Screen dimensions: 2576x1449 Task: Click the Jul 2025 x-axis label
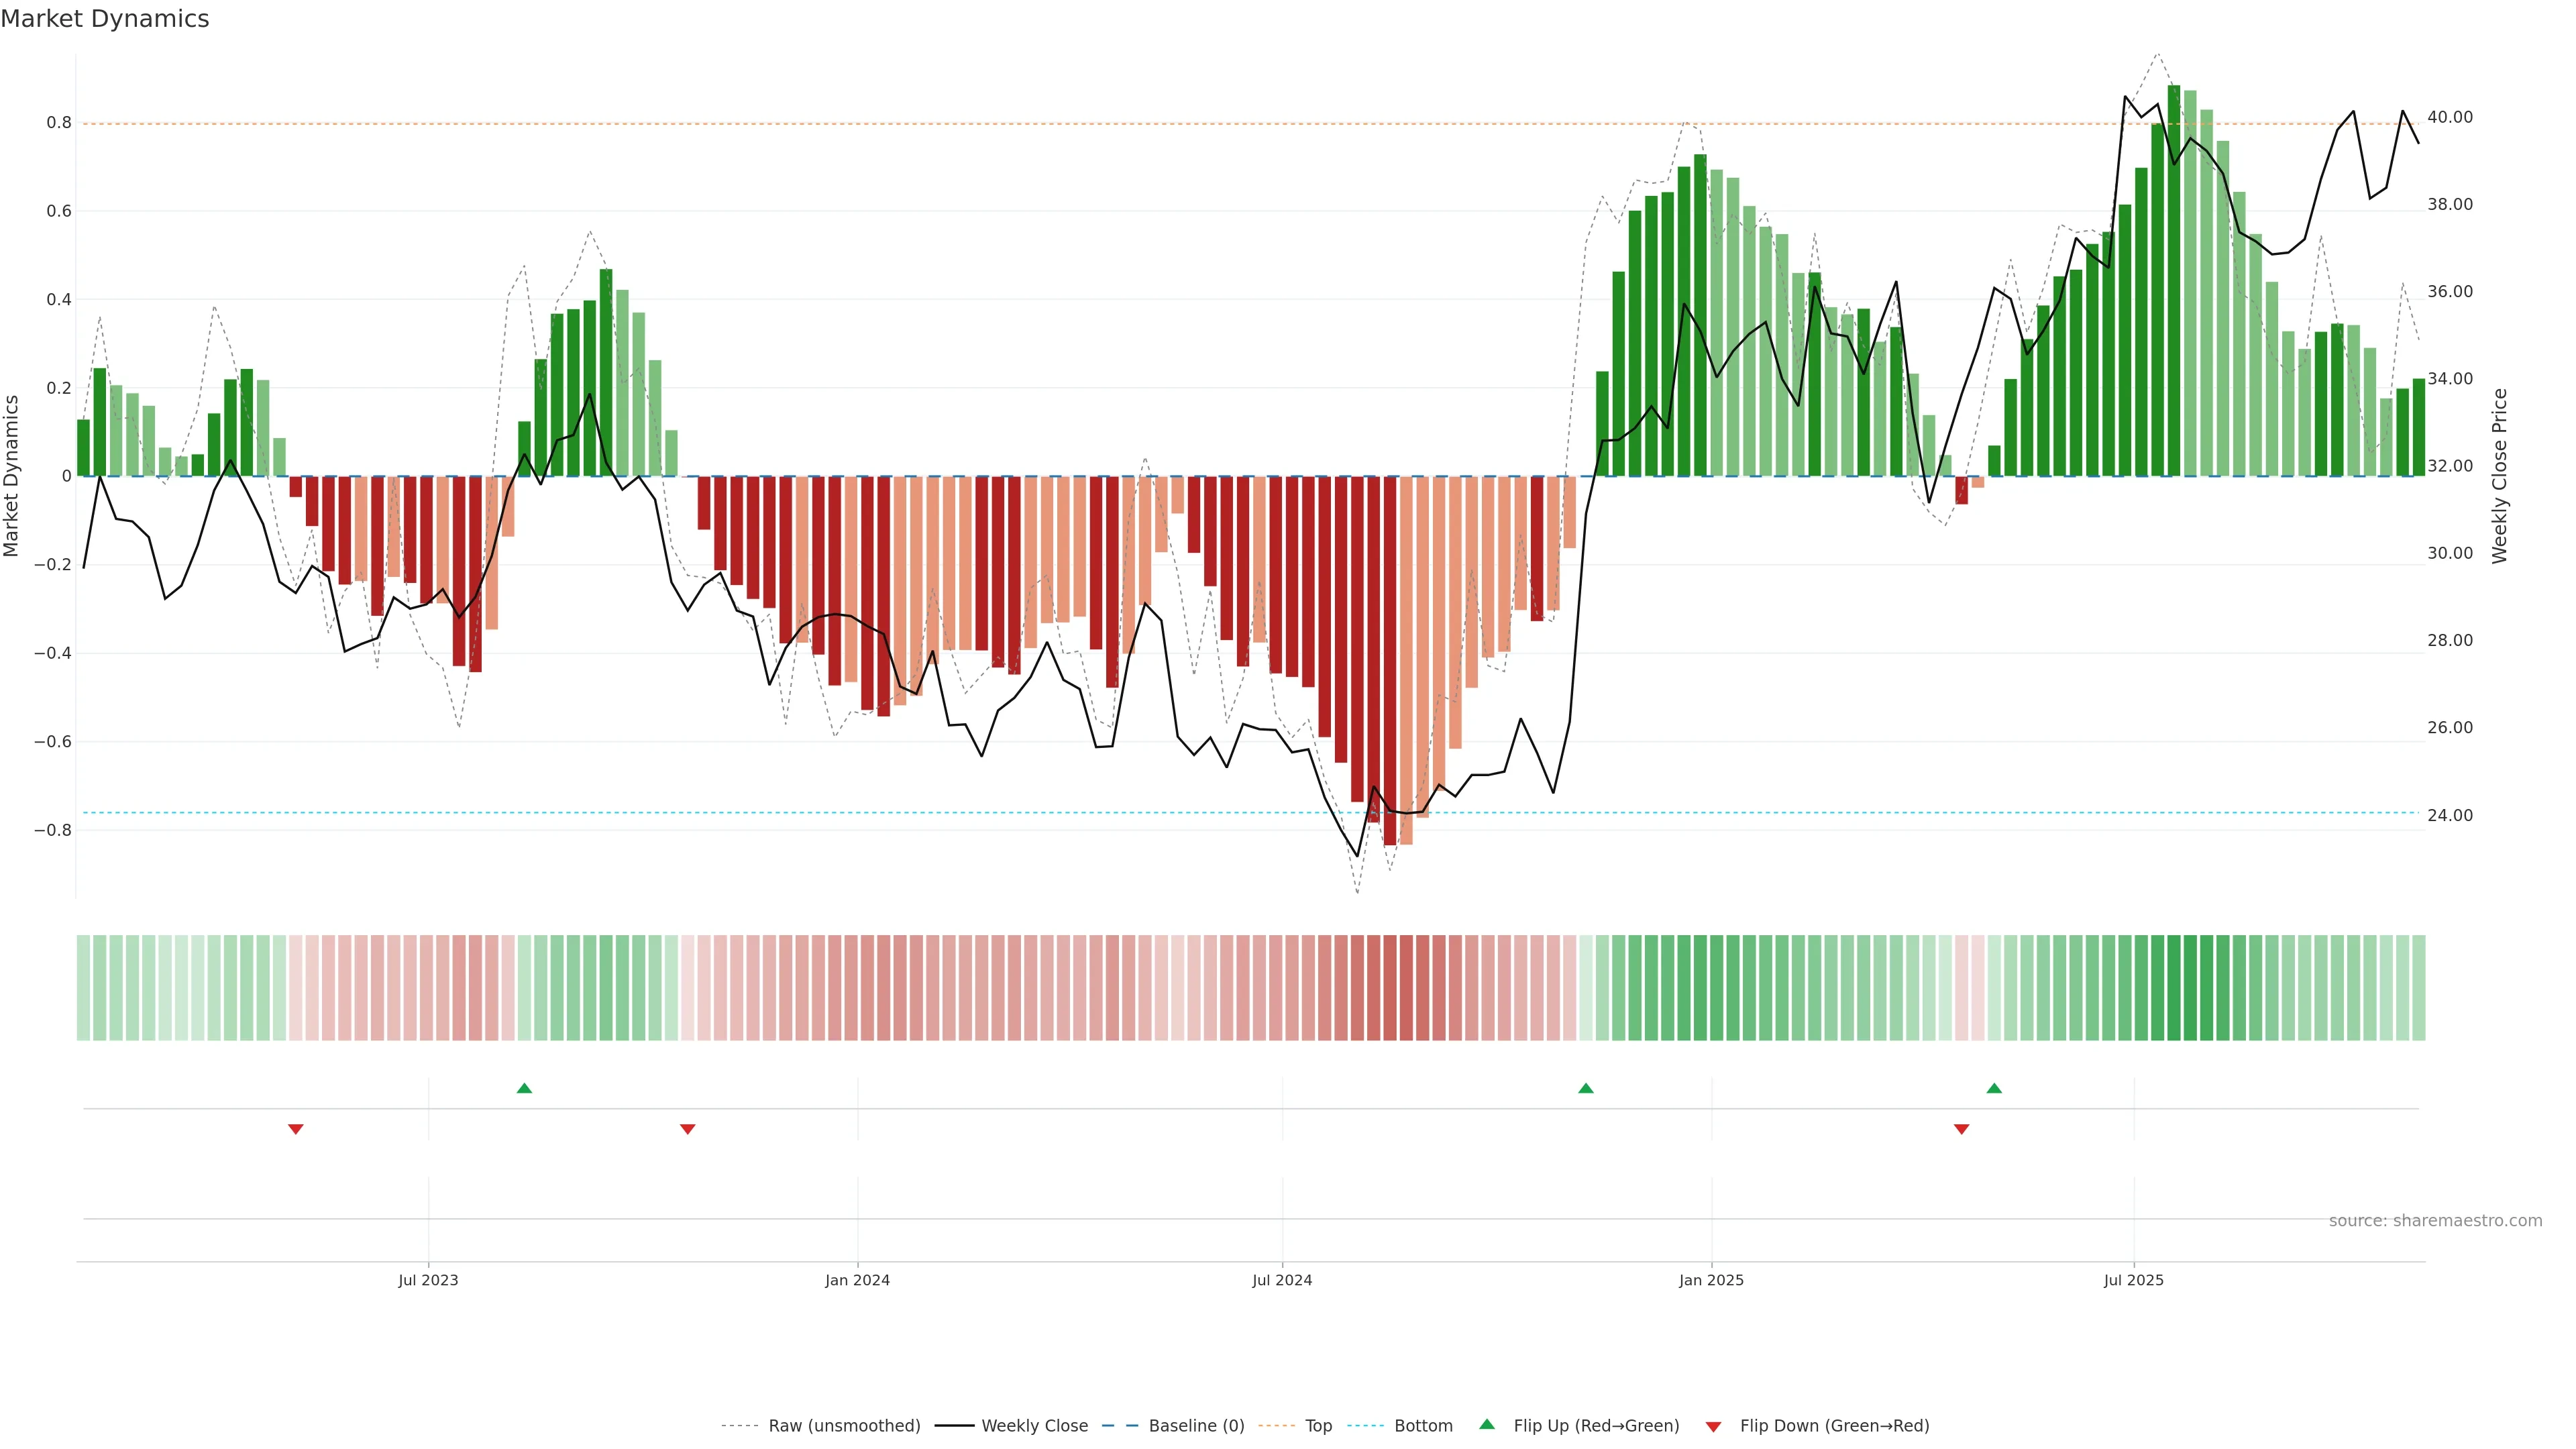tap(2133, 1280)
